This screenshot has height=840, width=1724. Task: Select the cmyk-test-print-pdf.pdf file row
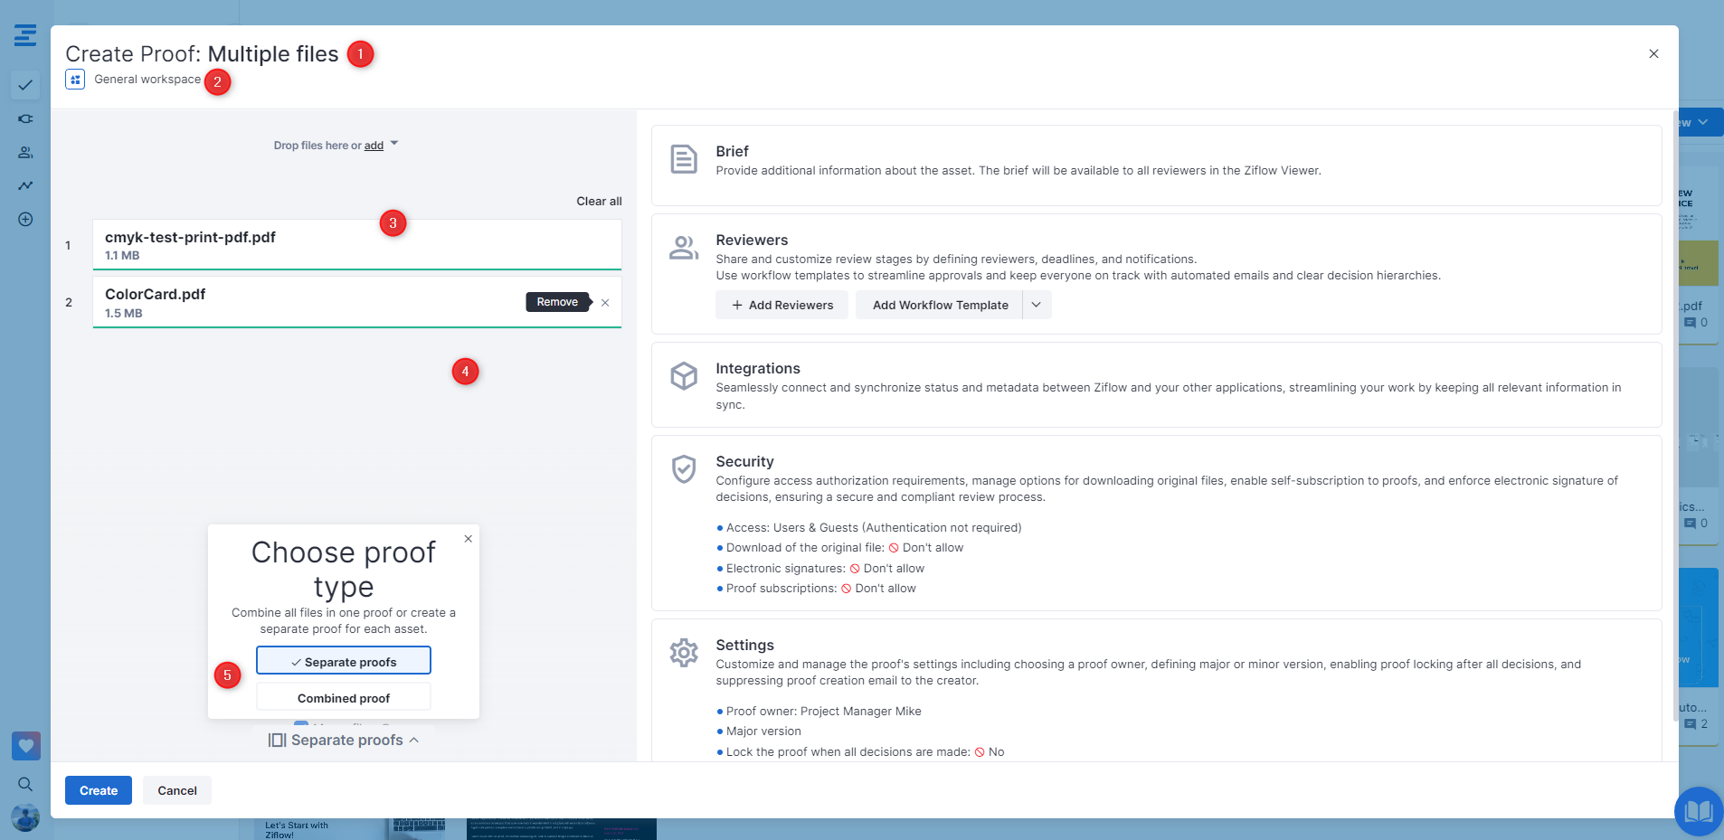click(356, 244)
